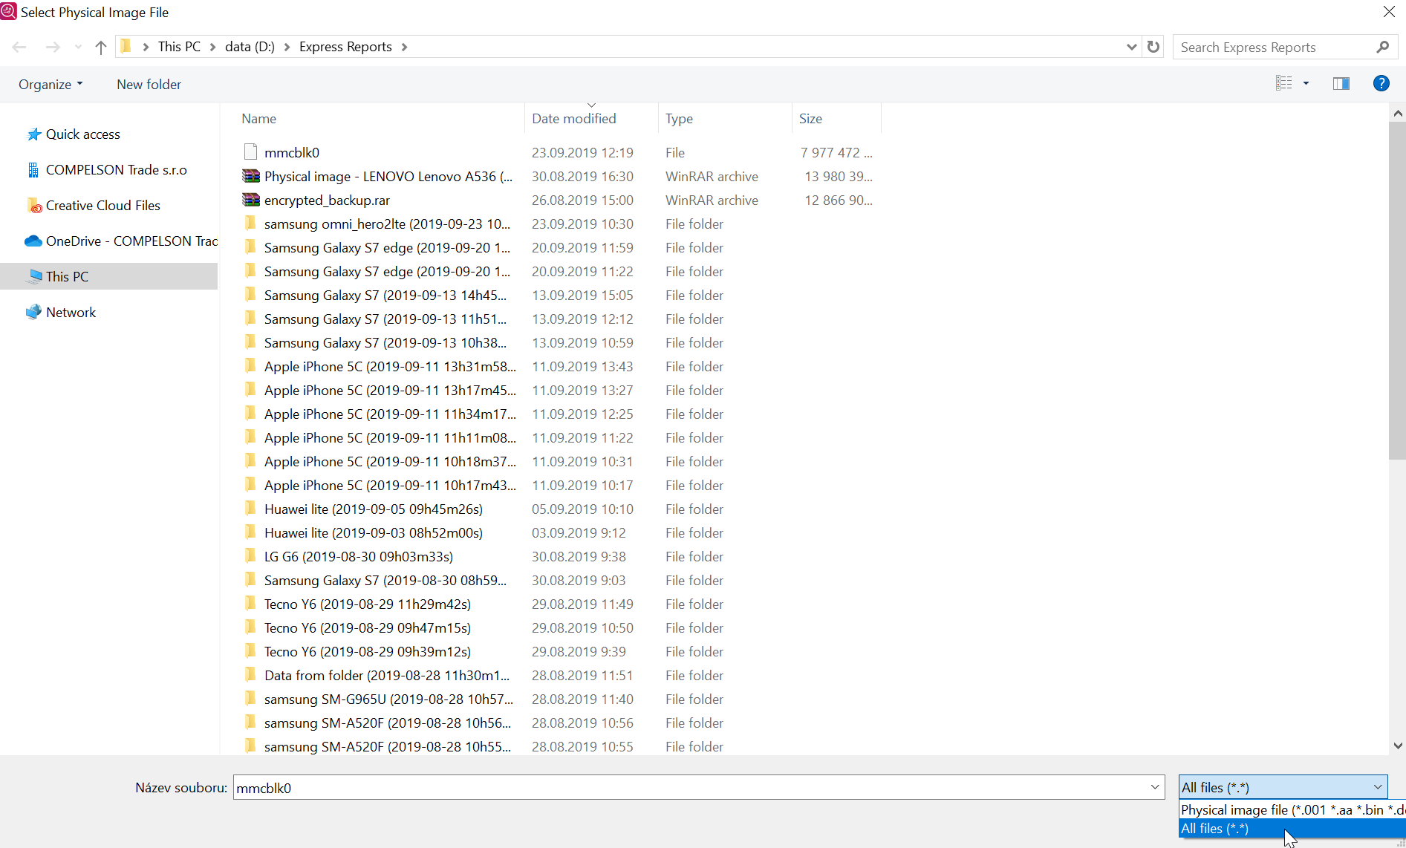Screen dimensions: 1406x848
Task: Click the search magnifier icon
Action: point(1382,47)
